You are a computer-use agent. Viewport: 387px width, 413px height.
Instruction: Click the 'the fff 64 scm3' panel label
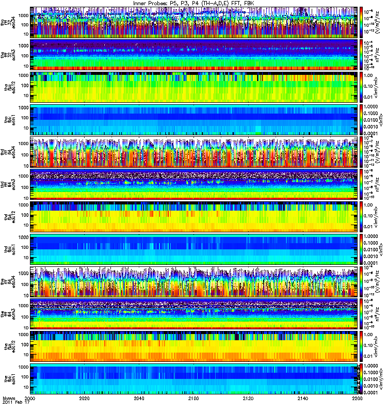pos(8,314)
